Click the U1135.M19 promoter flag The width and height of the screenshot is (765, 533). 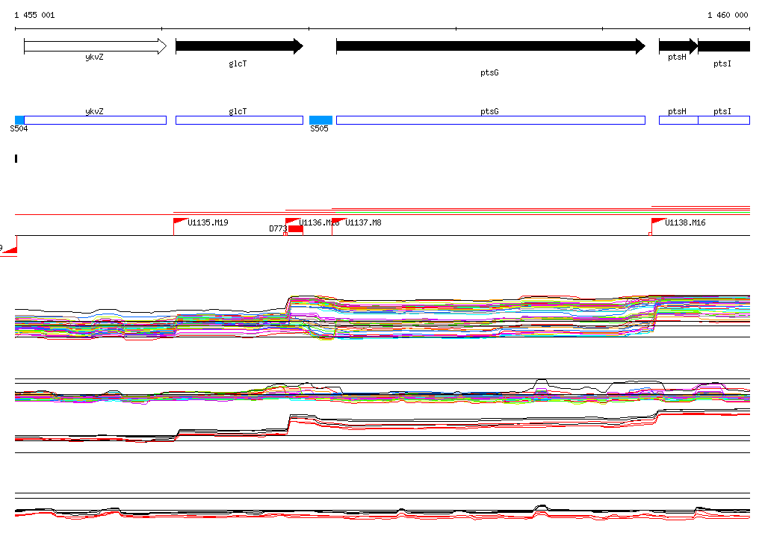tap(181, 222)
